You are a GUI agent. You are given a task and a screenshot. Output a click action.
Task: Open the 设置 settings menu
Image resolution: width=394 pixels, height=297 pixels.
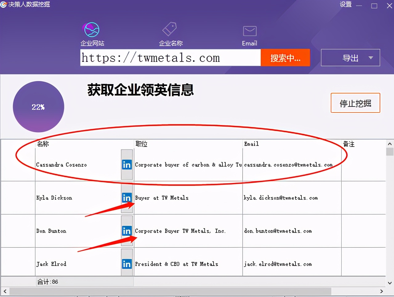345,5
